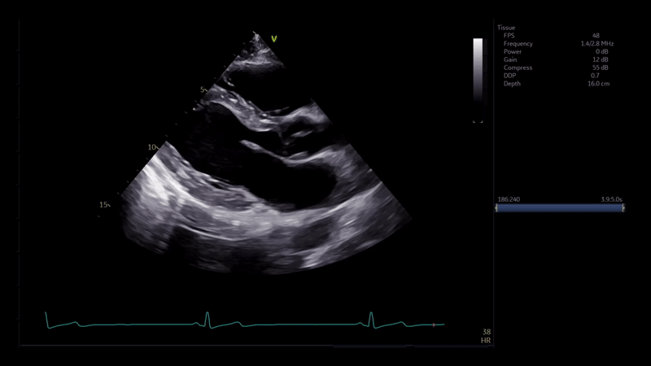Image resolution: width=651 pixels, height=366 pixels.
Task: Select the Tissue settings header
Action: tap(506, 28)
